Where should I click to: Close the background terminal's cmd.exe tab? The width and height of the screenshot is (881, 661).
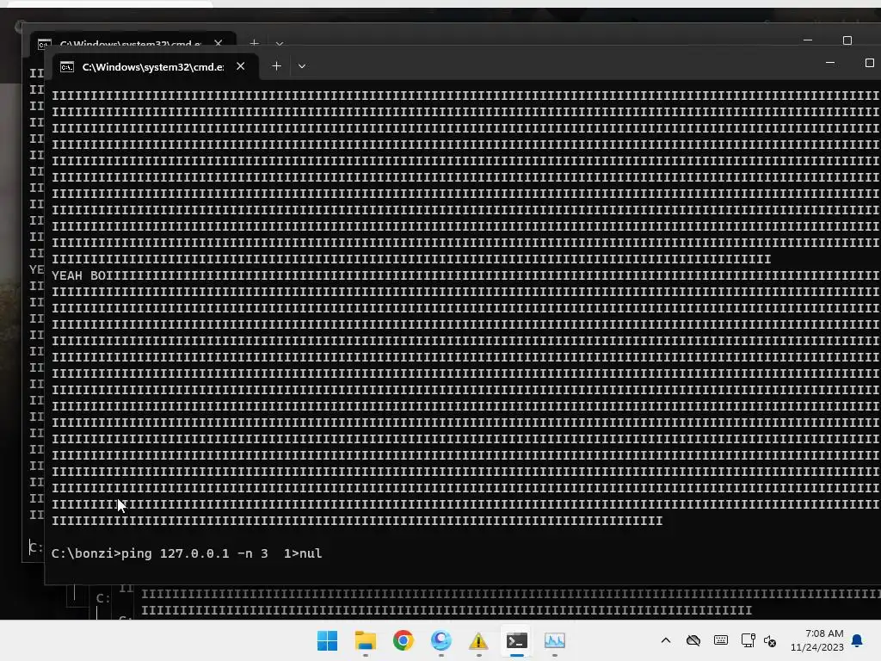[x=219, y=43]
